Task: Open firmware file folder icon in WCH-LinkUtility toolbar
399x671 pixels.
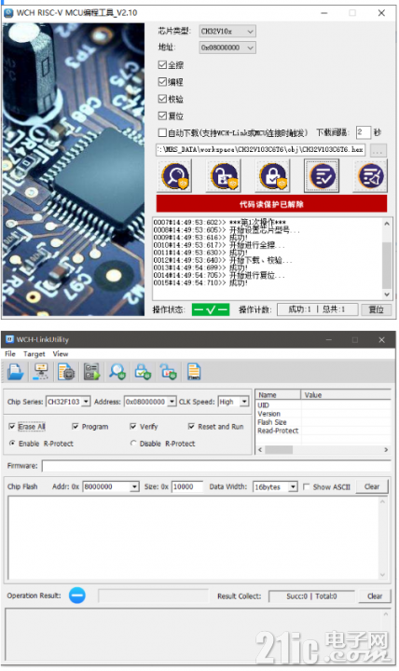Action: pos(15,372)
